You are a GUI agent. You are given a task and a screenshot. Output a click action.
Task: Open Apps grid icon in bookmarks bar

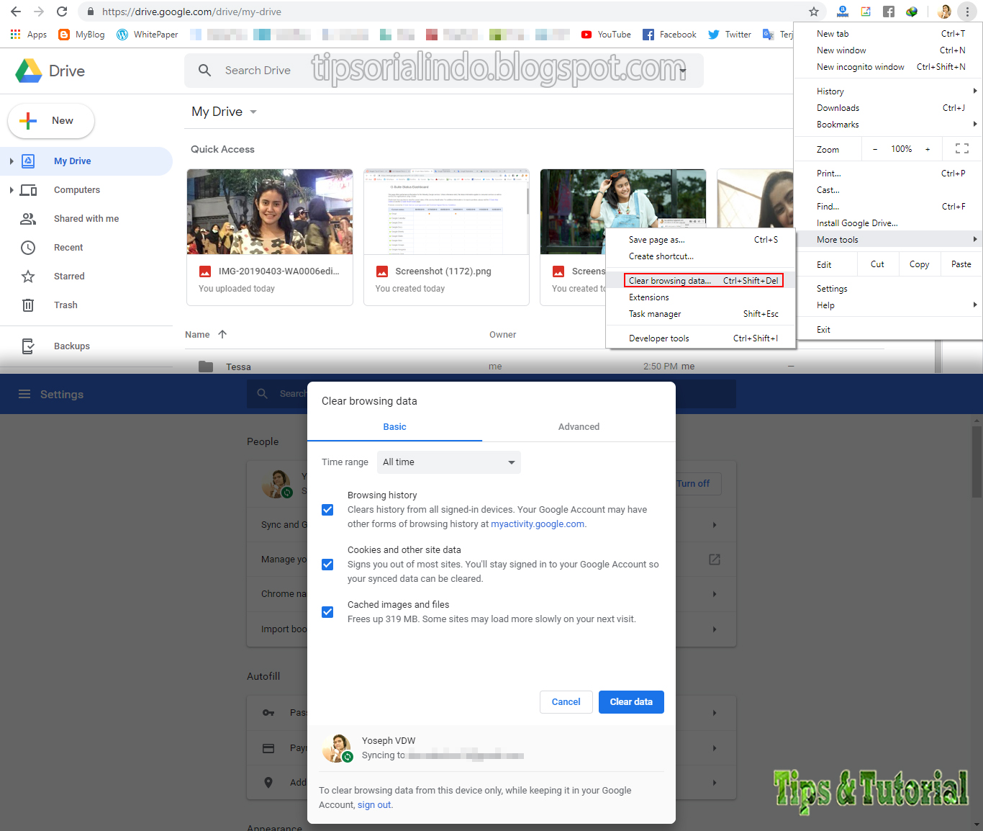pos(15,35)
